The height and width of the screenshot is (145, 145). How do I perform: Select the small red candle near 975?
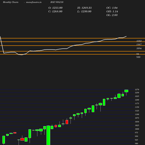point(15,133)
